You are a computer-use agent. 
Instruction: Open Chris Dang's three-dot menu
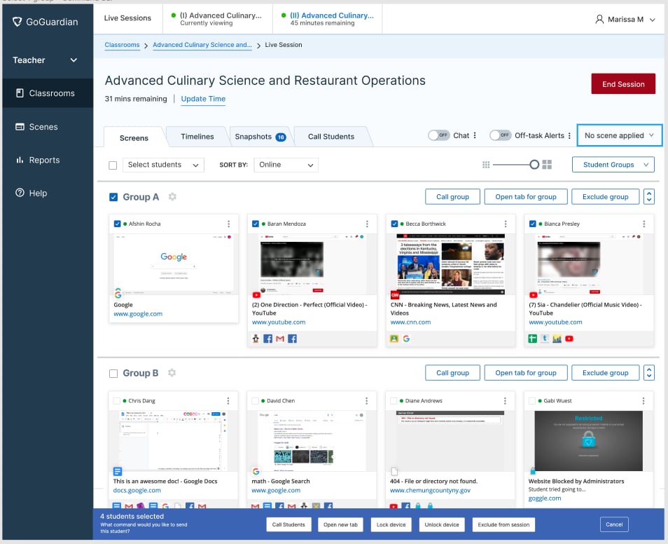pyautogui.click(x=228, y=401)
